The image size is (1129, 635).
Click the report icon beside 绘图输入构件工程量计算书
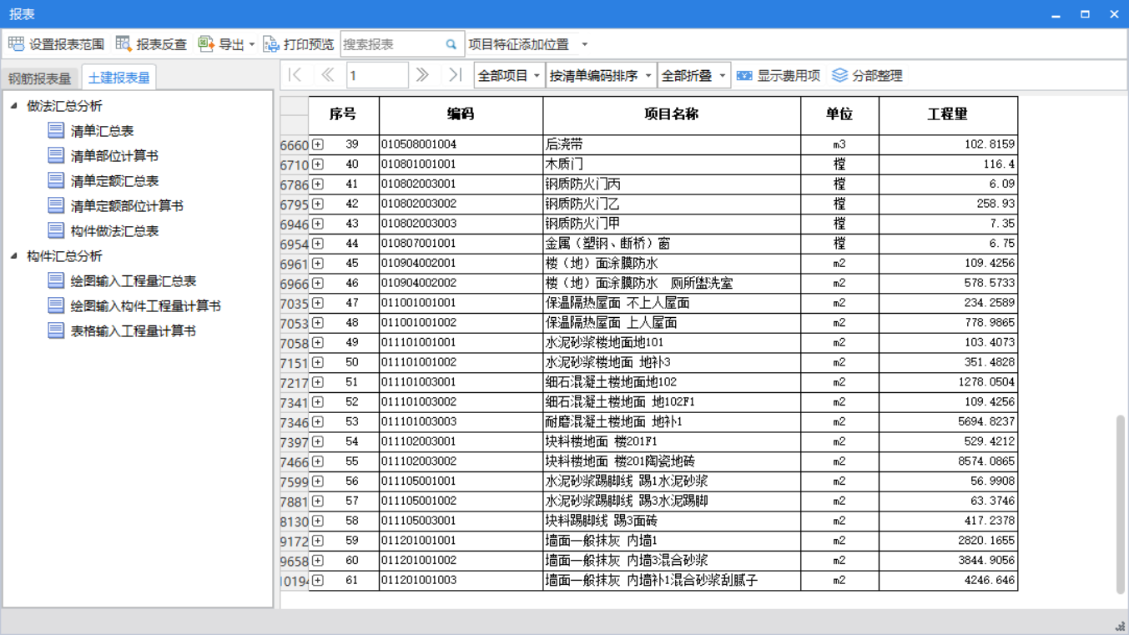56,305
